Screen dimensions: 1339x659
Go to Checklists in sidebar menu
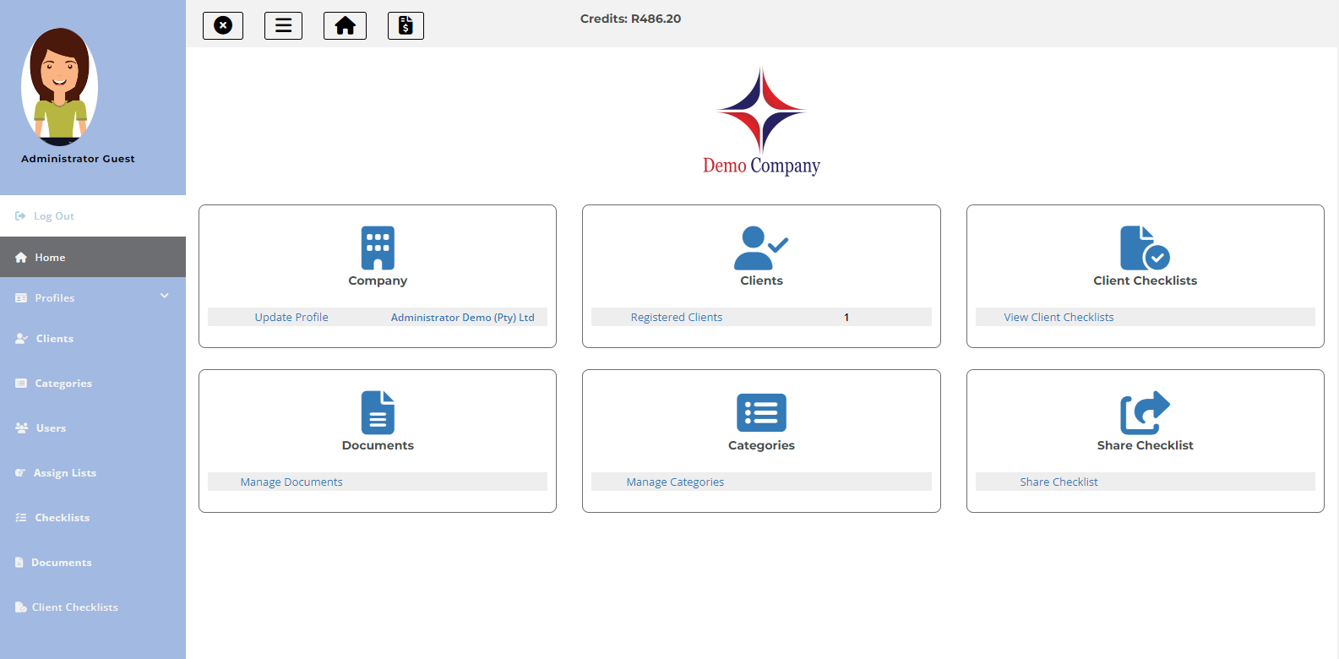(x=62, y=518)
